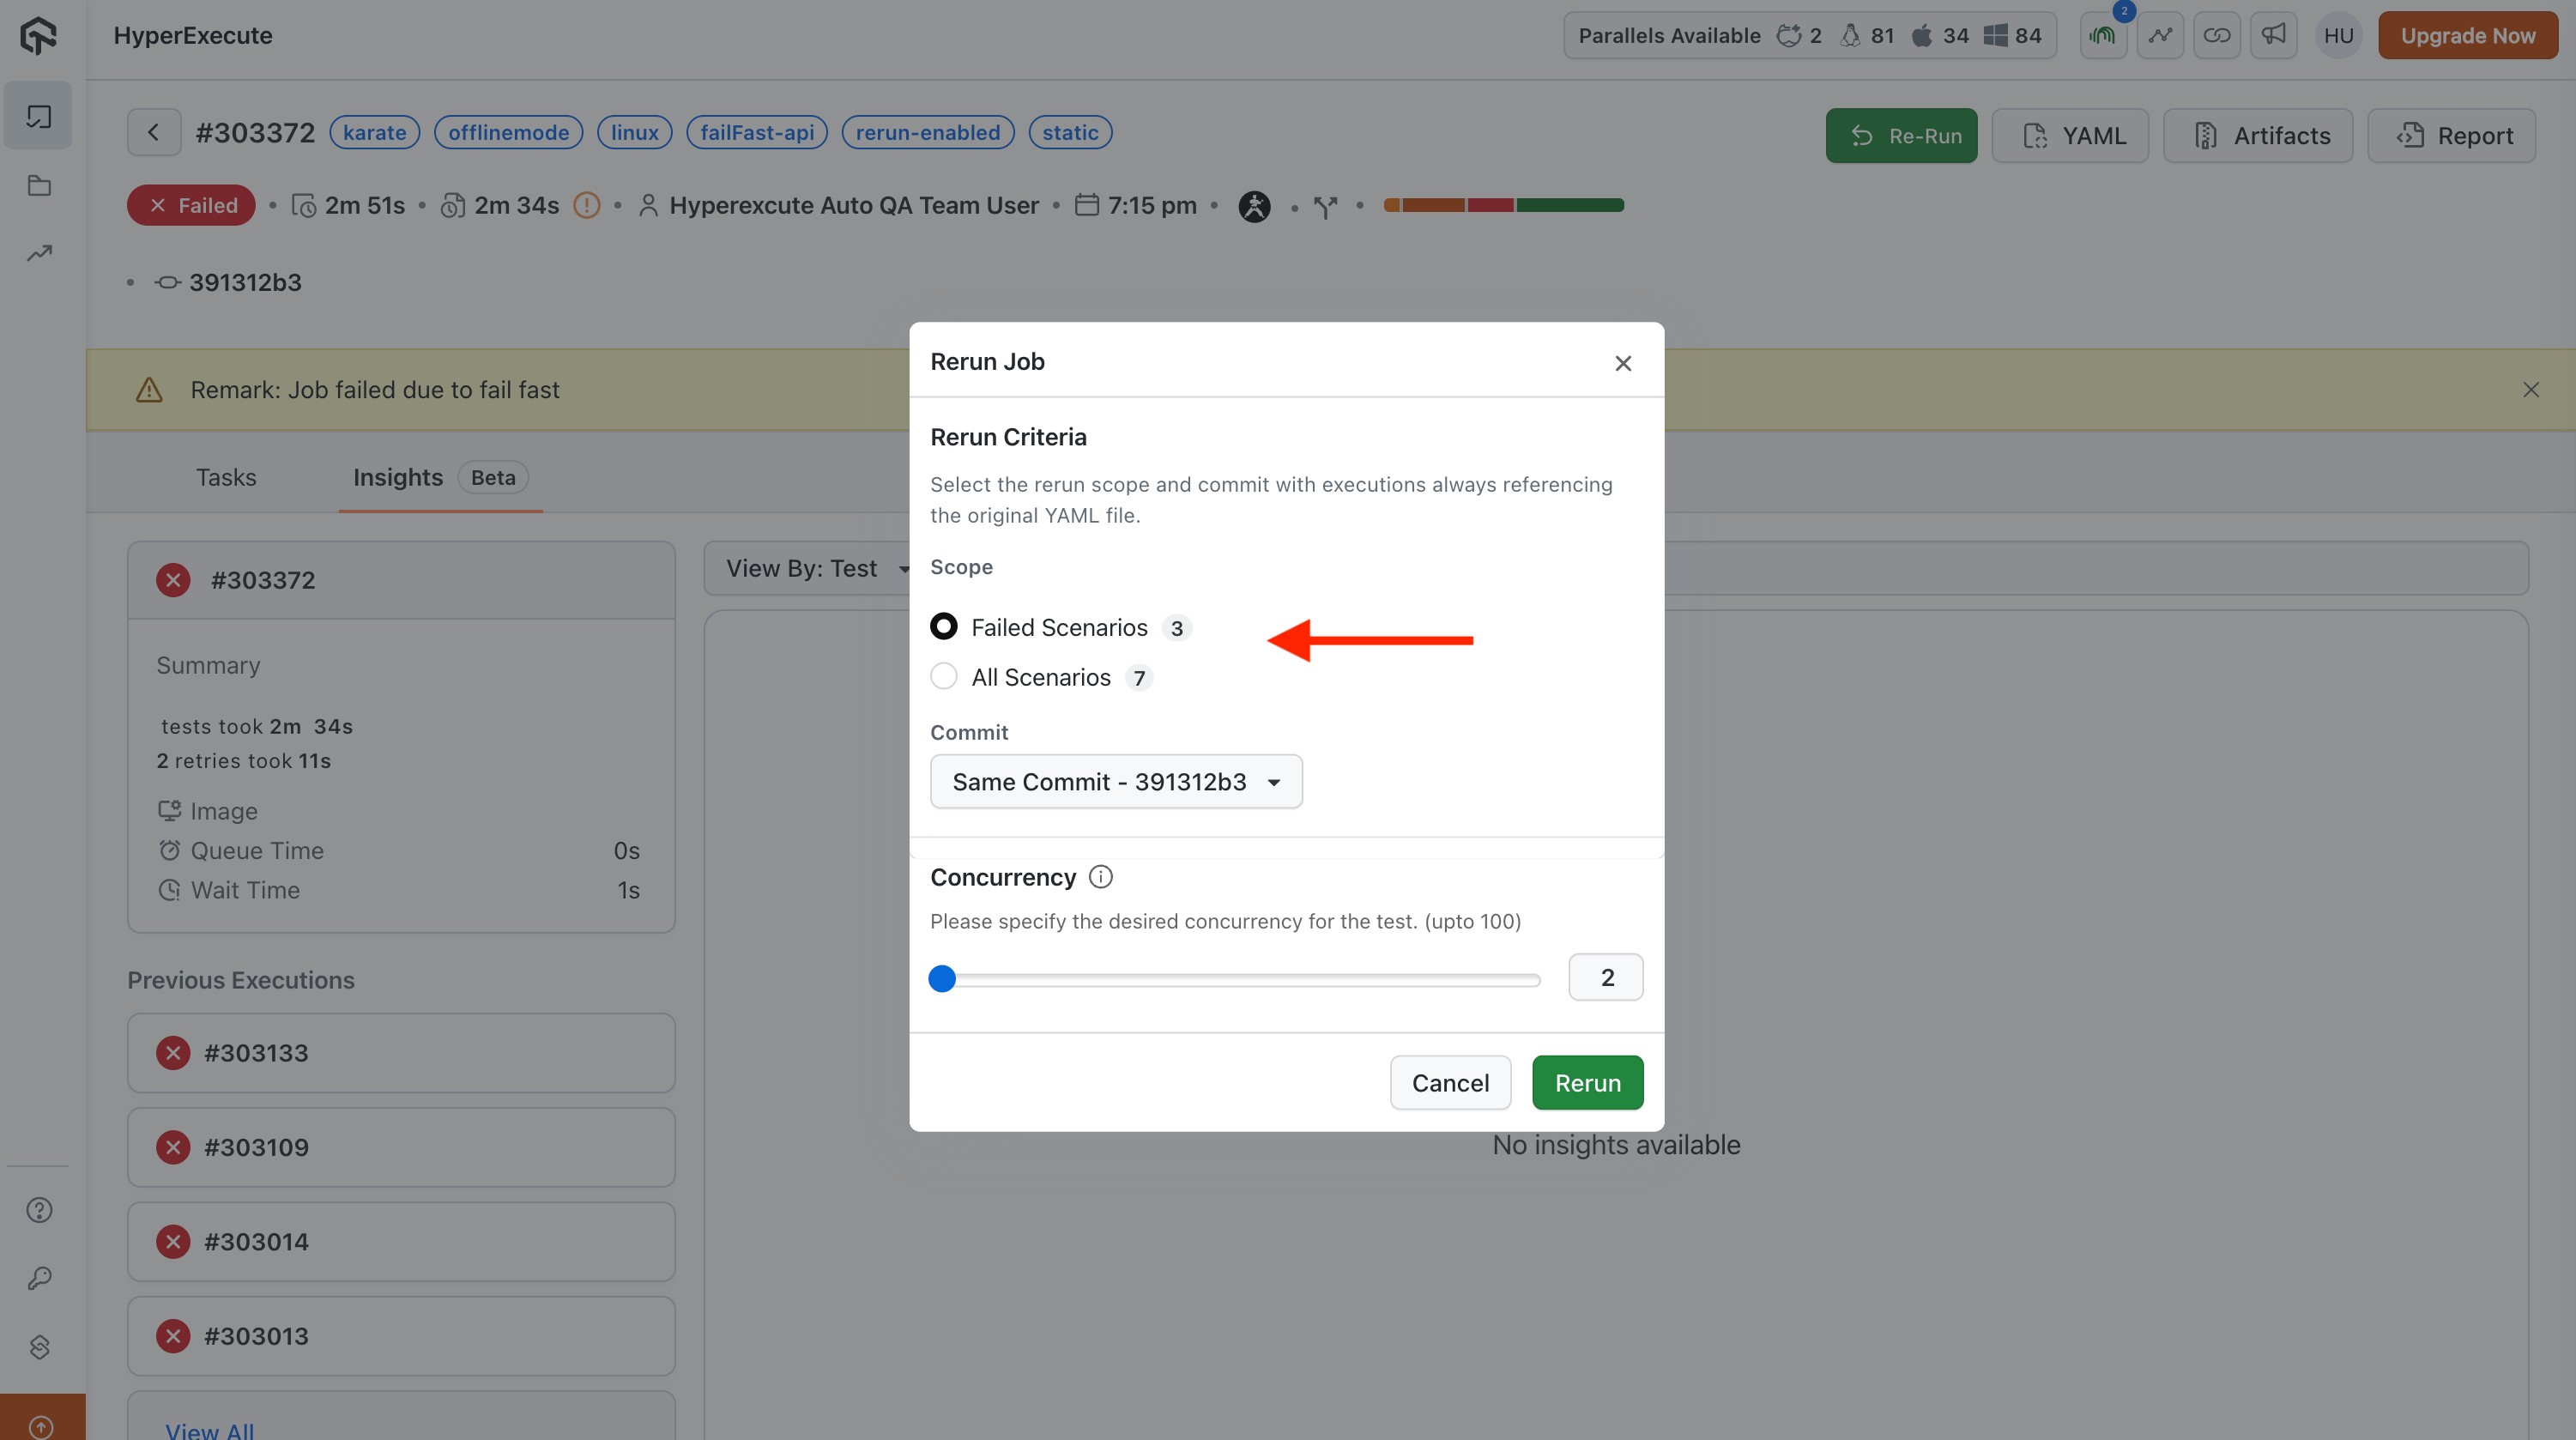Click the key icon in sidebar
The width and height of the screenshot is (2576, 1440).
click(39, 1278)
